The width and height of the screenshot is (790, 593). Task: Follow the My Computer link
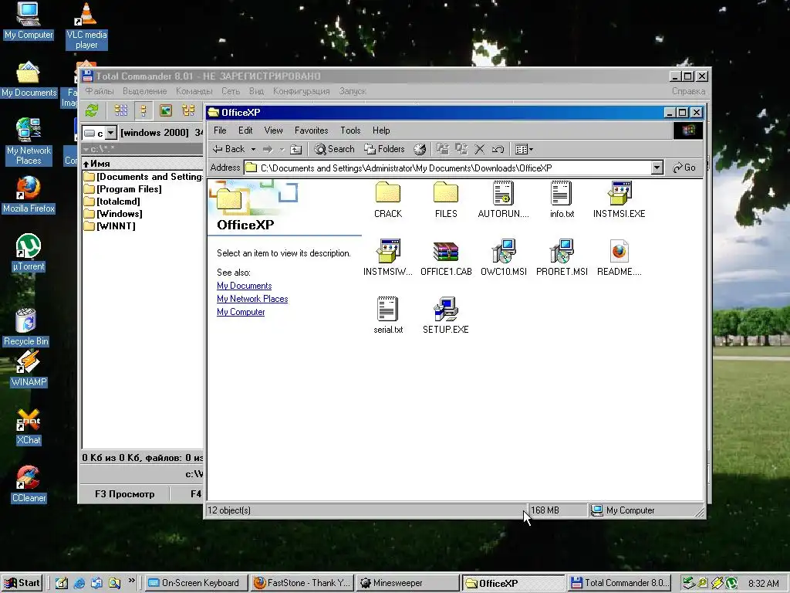(241, 312)
